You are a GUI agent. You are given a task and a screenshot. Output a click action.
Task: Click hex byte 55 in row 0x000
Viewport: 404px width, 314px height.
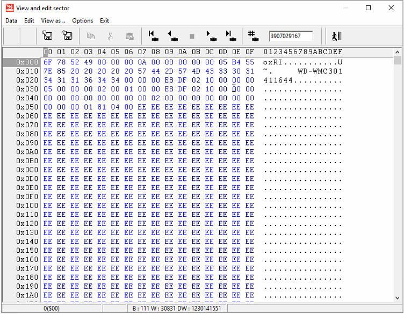click(x=249, y=62)
